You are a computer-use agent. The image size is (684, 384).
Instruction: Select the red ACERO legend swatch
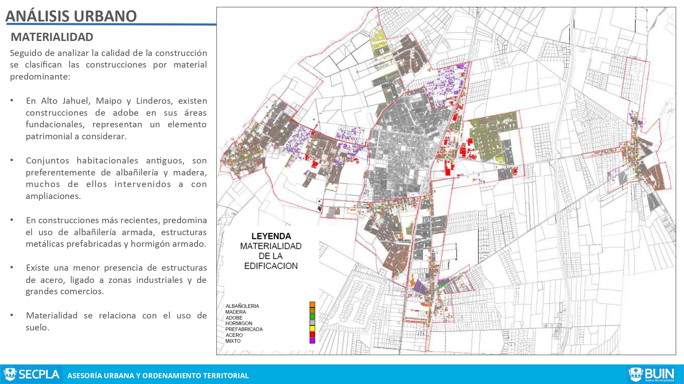(312, 335)
